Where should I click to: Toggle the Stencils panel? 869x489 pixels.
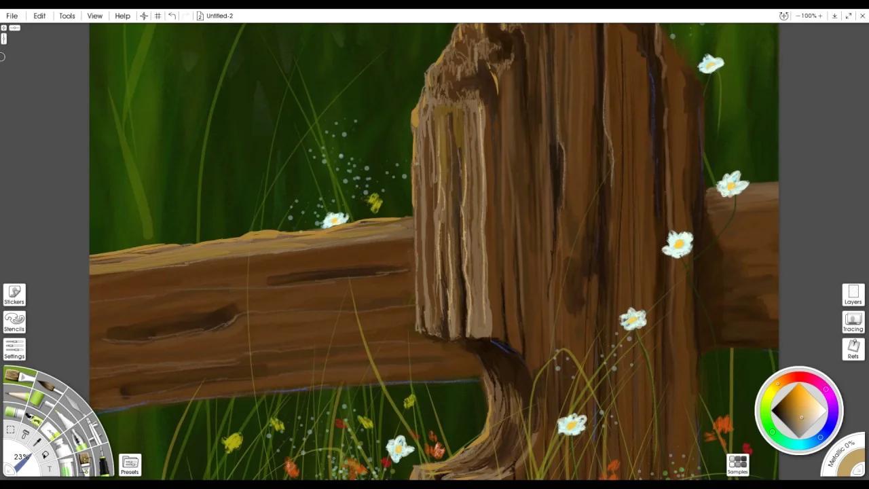(x=14, y=322)
